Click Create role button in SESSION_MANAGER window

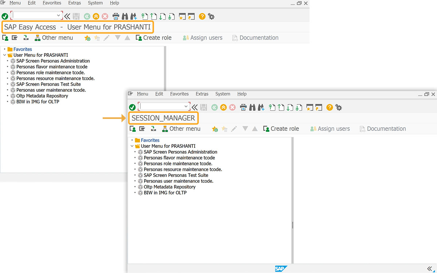pos(281,129)
